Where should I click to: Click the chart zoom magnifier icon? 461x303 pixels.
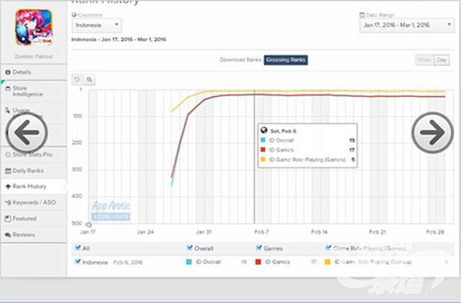coord(90,80)
